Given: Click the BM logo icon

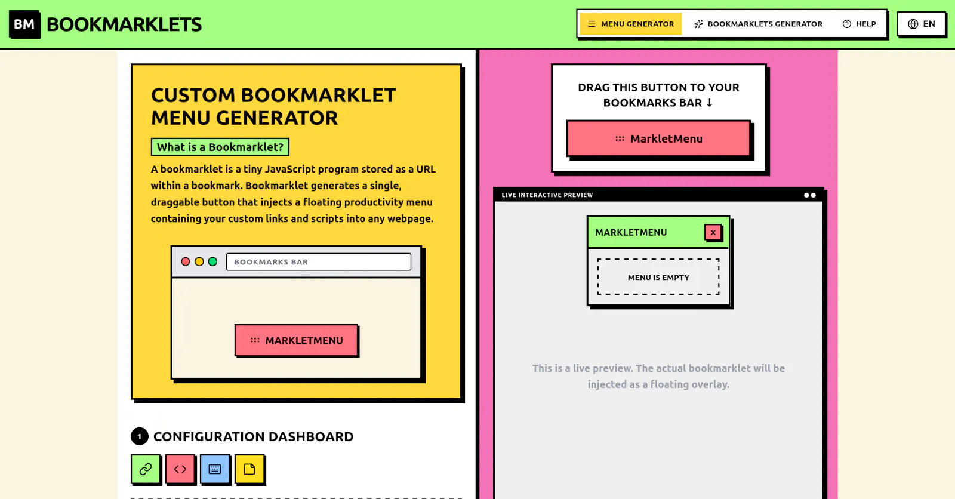Looking at the screenshot, I should [x=24, y=24].
